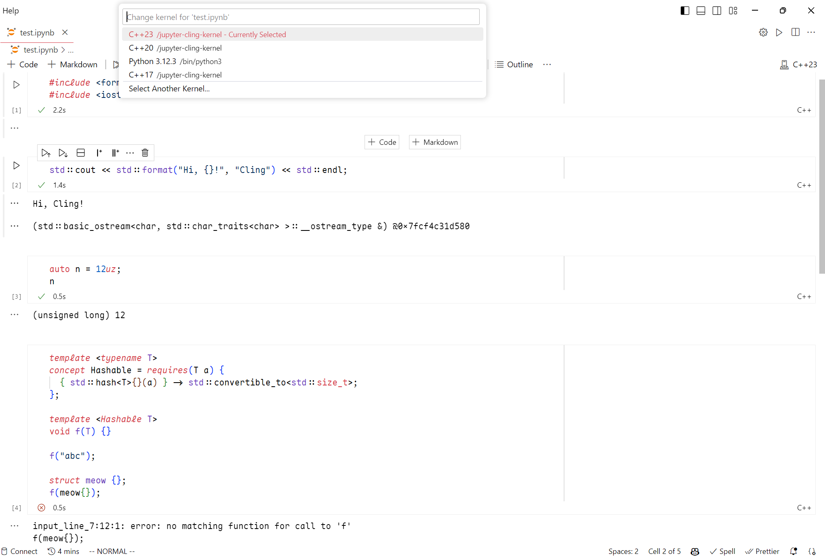Choose the Select Another Kernel option

pos(169,89)
